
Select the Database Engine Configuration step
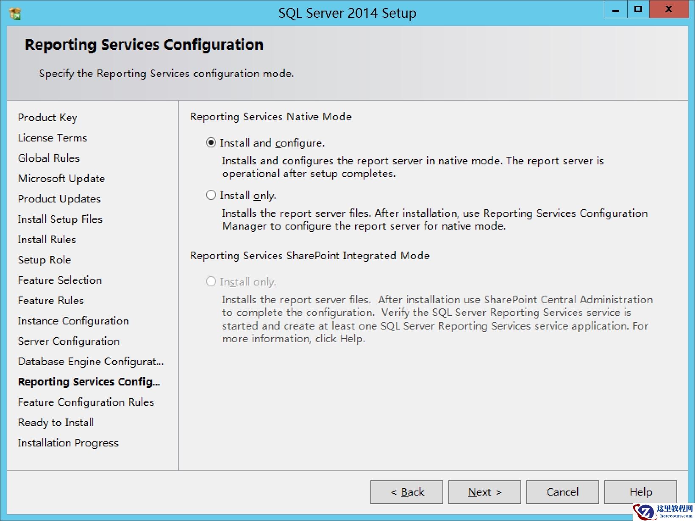(91, 361)
